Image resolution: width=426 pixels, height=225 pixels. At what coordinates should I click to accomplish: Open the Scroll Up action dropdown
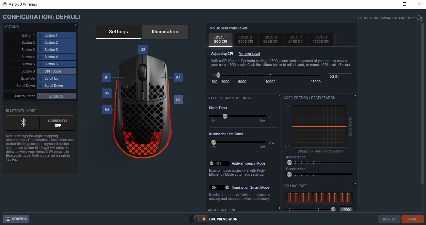56,78
